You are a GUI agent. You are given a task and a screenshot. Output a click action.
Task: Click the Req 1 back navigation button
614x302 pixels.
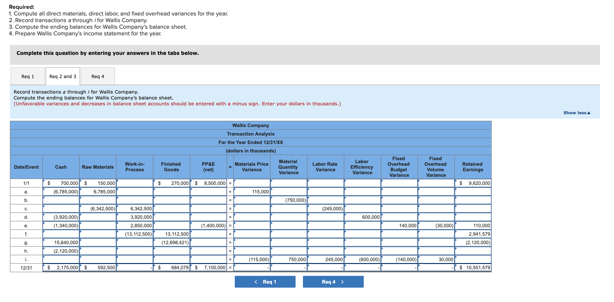(265, 282)
